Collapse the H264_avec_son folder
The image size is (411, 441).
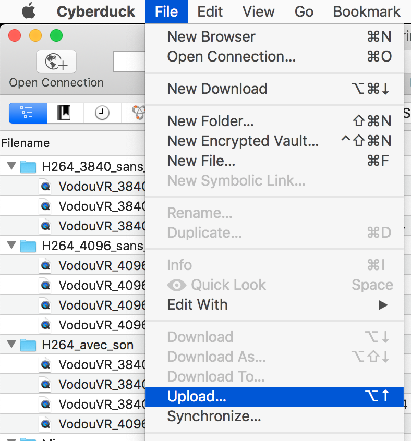[11, 345]
